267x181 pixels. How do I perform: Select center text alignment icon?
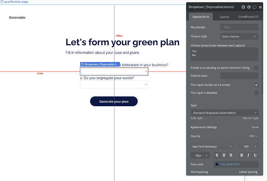coord(224,155)
